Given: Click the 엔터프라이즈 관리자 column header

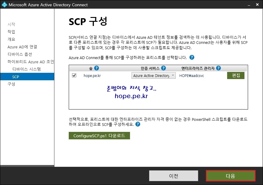Looking at the screenshot, I should tap(198, 68).
